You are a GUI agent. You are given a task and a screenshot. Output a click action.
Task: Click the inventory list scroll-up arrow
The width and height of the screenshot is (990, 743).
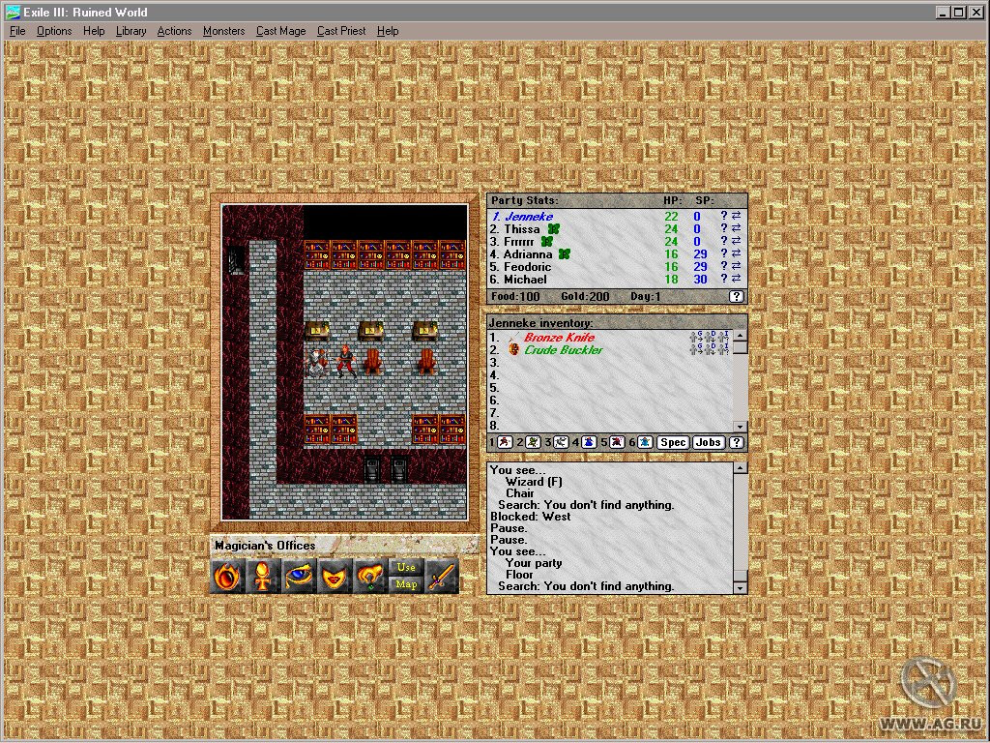[x=740, y=335]
